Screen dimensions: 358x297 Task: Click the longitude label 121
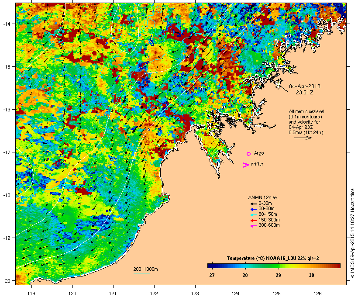[113, 294]
